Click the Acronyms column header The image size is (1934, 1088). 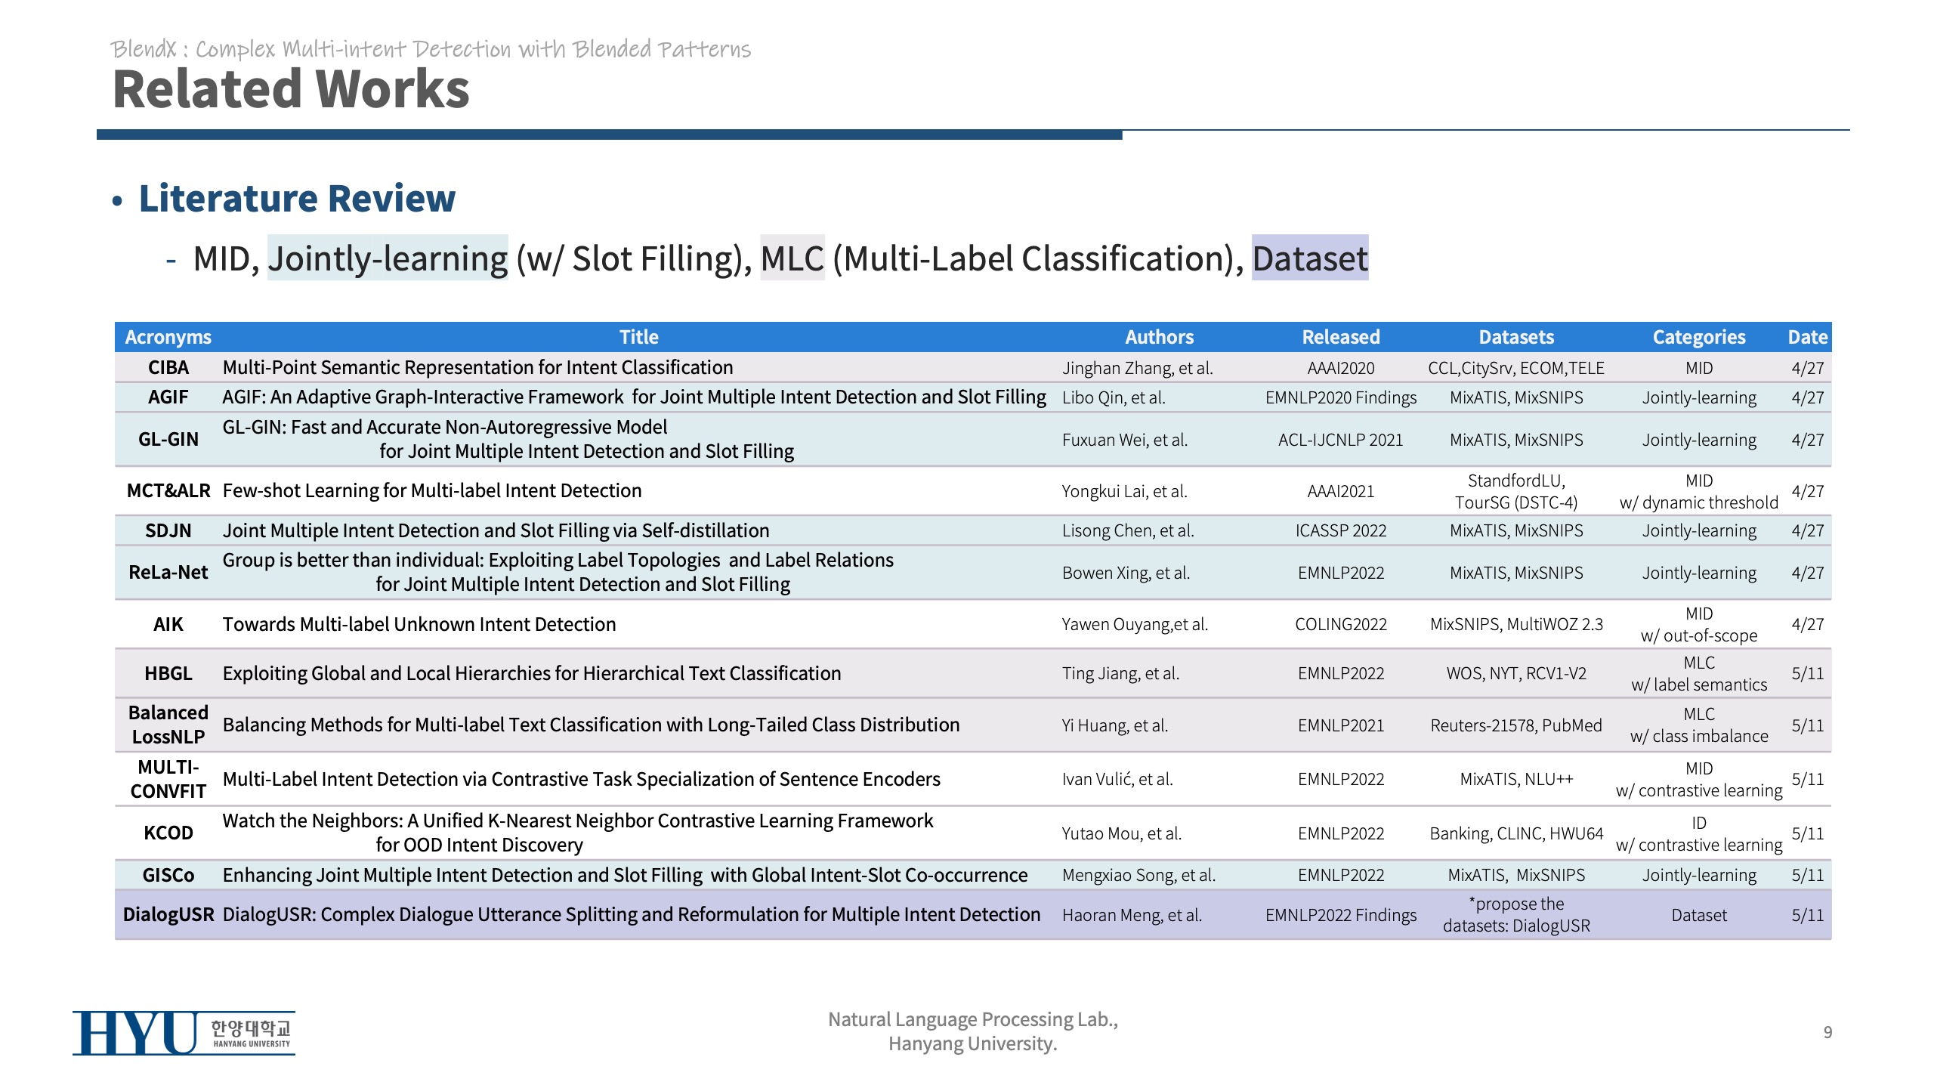(168, 337)
